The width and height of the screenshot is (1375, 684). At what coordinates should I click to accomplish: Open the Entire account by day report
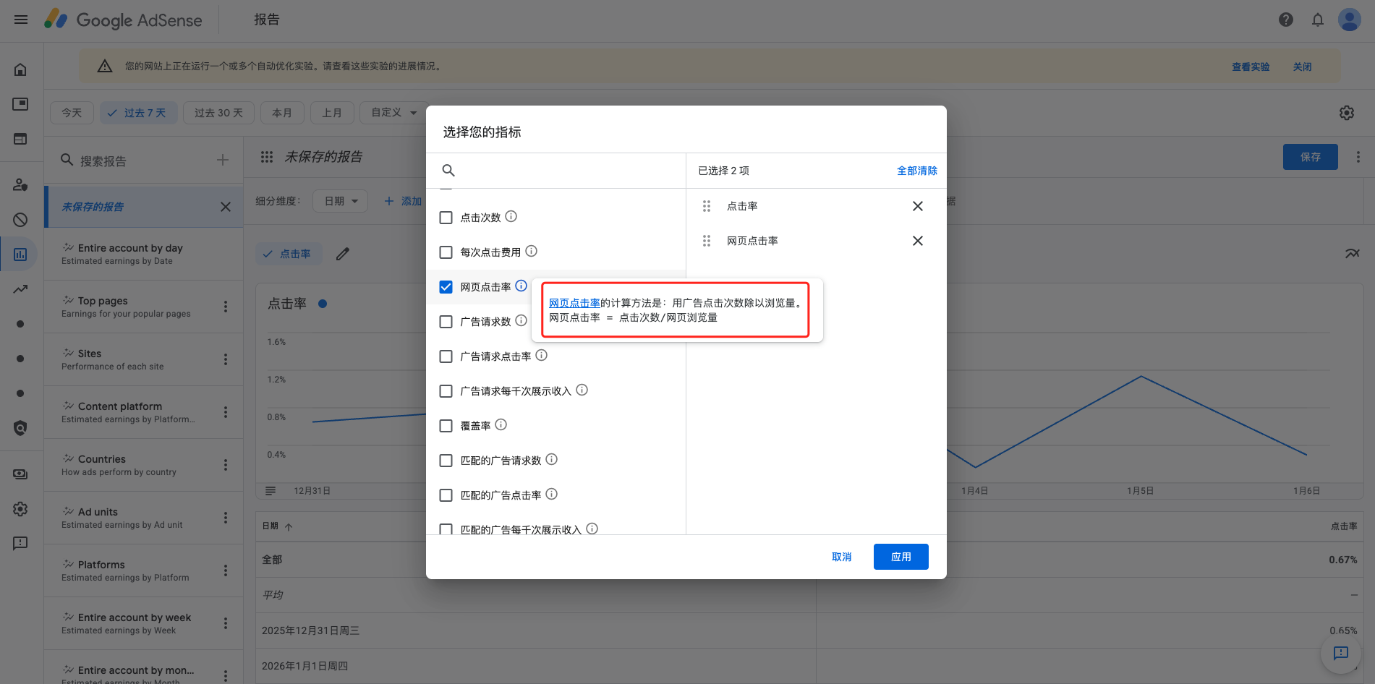coord(144,254)
